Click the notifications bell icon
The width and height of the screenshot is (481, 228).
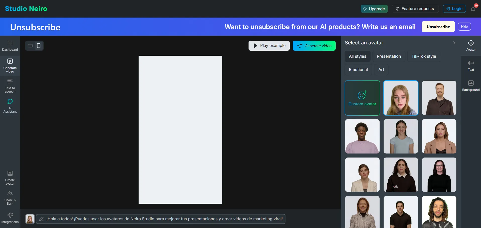pos(473,9)
